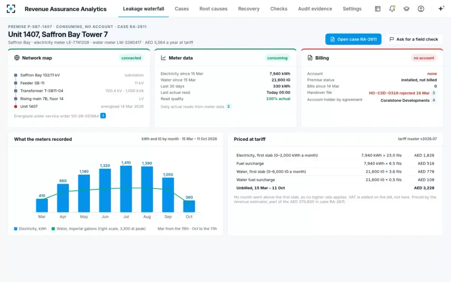Screen dimensions: 451x282
Task: Click the Fuel surcharge tariff row
Action: pyautogui.click(x=335, y=164)
